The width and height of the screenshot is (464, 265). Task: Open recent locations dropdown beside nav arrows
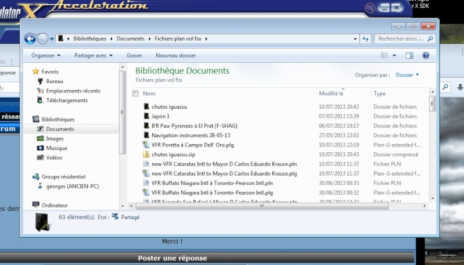[x=52, y=39]
